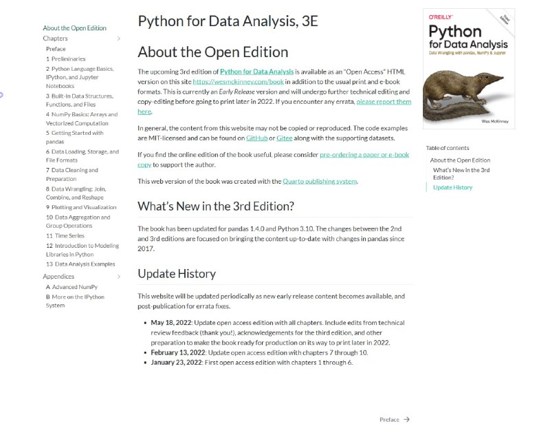
Task: Go to chapter 11 Time Series
Action: point(65,235)
